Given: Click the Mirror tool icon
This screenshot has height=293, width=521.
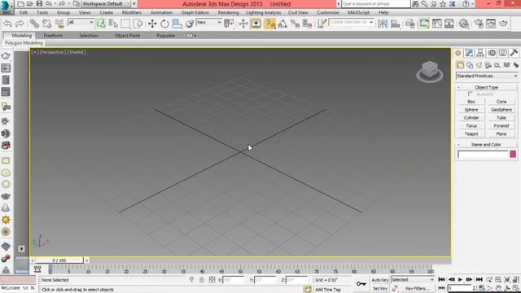Looking at the screenshot, I should click(x=383, y=24).
